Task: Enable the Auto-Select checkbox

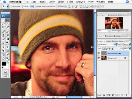Action: (12, 6)
